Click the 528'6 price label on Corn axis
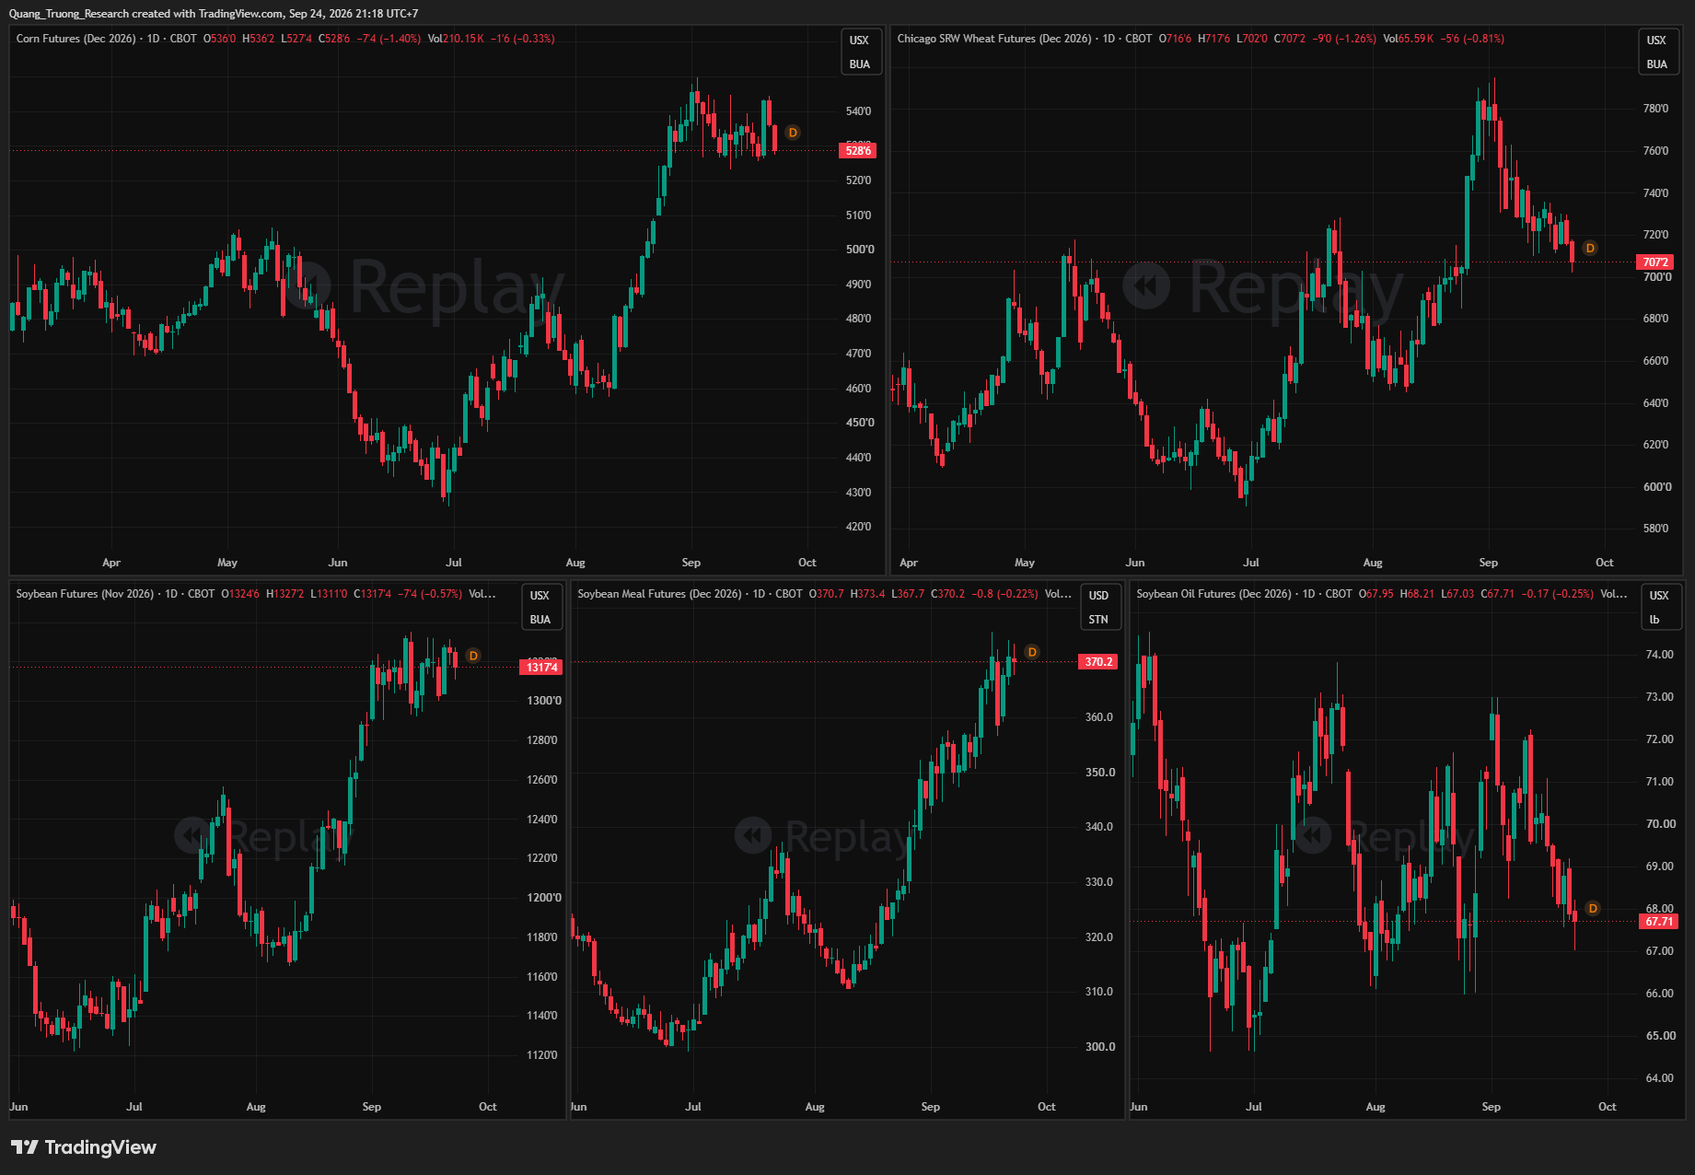Viewport: 1695px width, 1175px height. [857, 151]
